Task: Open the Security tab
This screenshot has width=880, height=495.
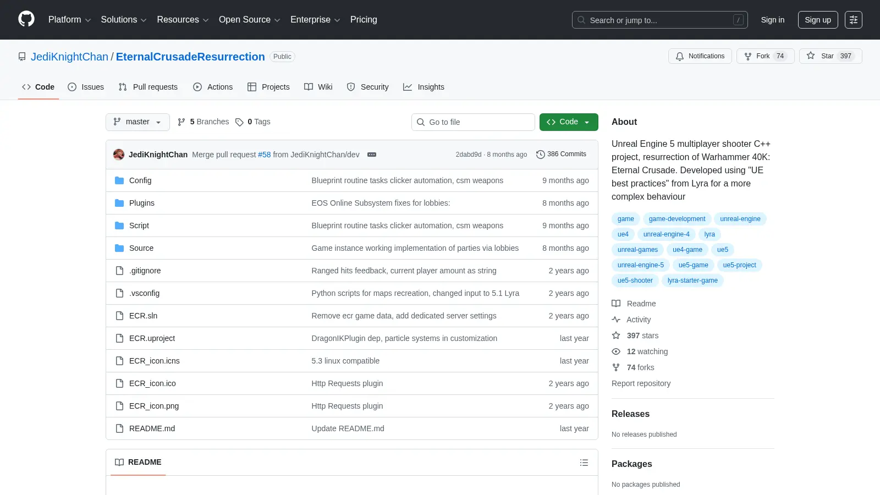Action: tap(367, 87)
